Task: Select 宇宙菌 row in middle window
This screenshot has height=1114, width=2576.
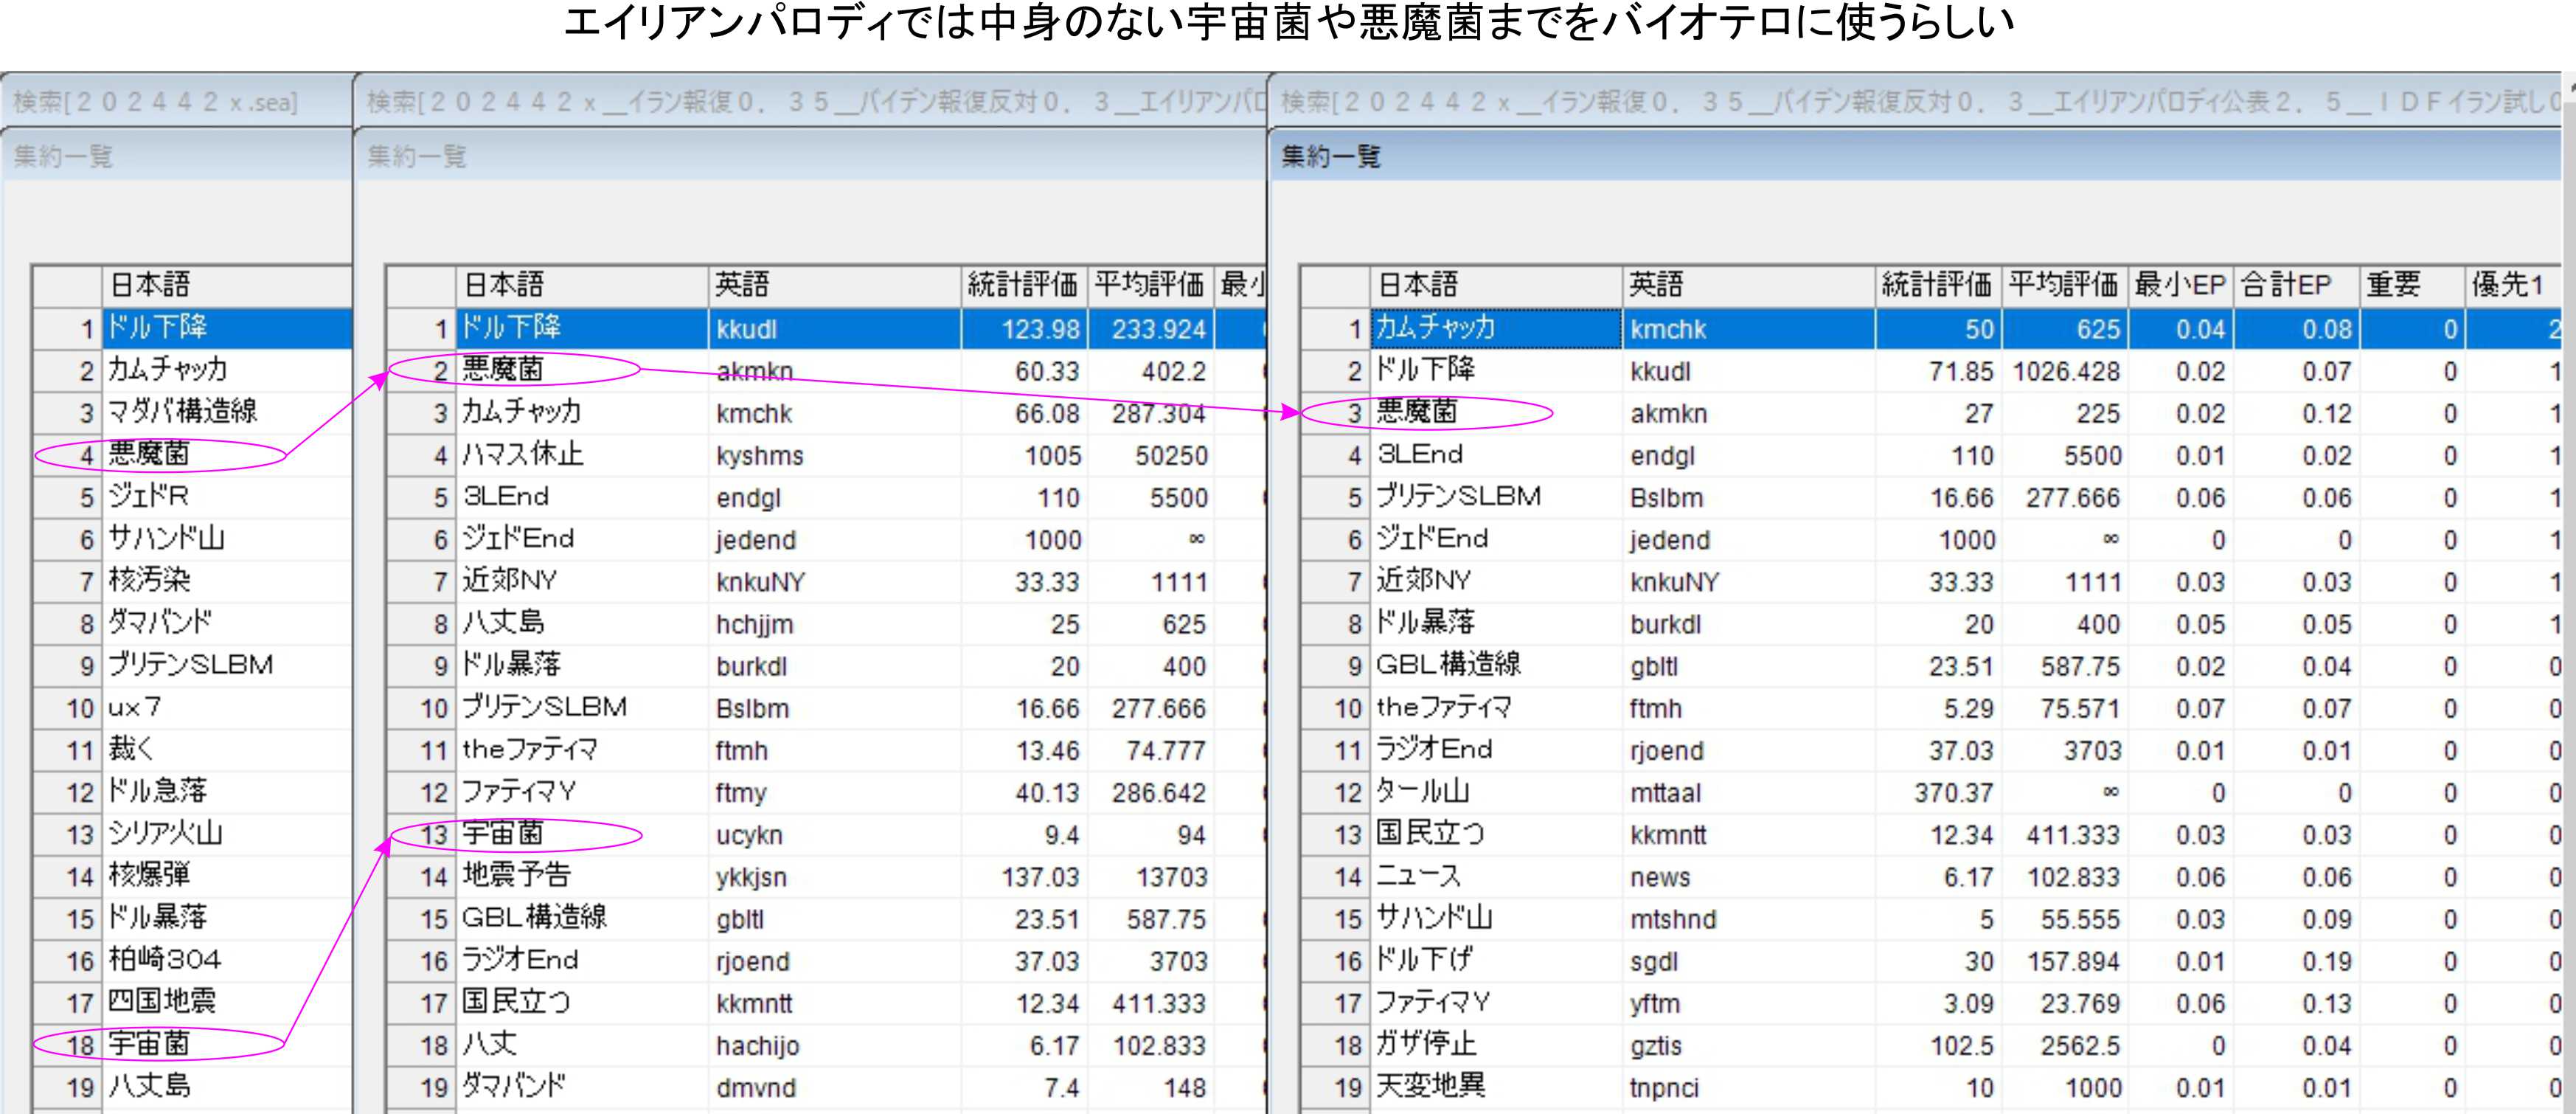Action: (x=826, y=834)
